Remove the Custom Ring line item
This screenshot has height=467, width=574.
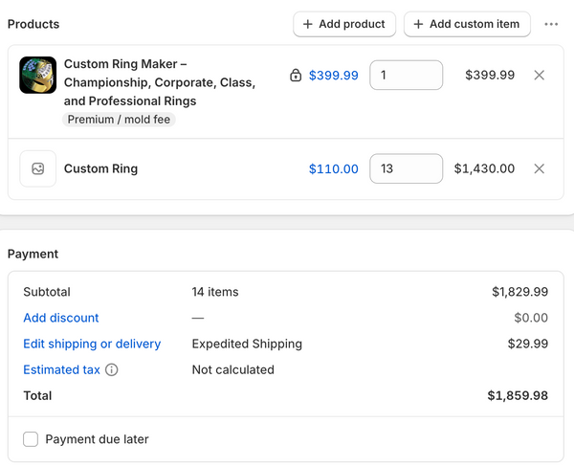point(539,168)
